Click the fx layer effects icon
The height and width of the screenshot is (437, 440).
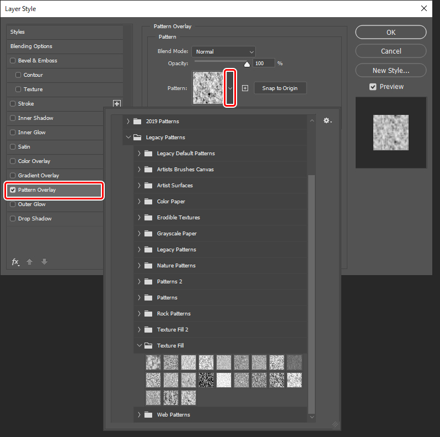tap(15, 261)
